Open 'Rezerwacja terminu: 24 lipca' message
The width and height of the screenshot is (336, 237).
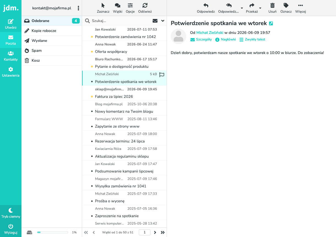[x=124, y=138]
